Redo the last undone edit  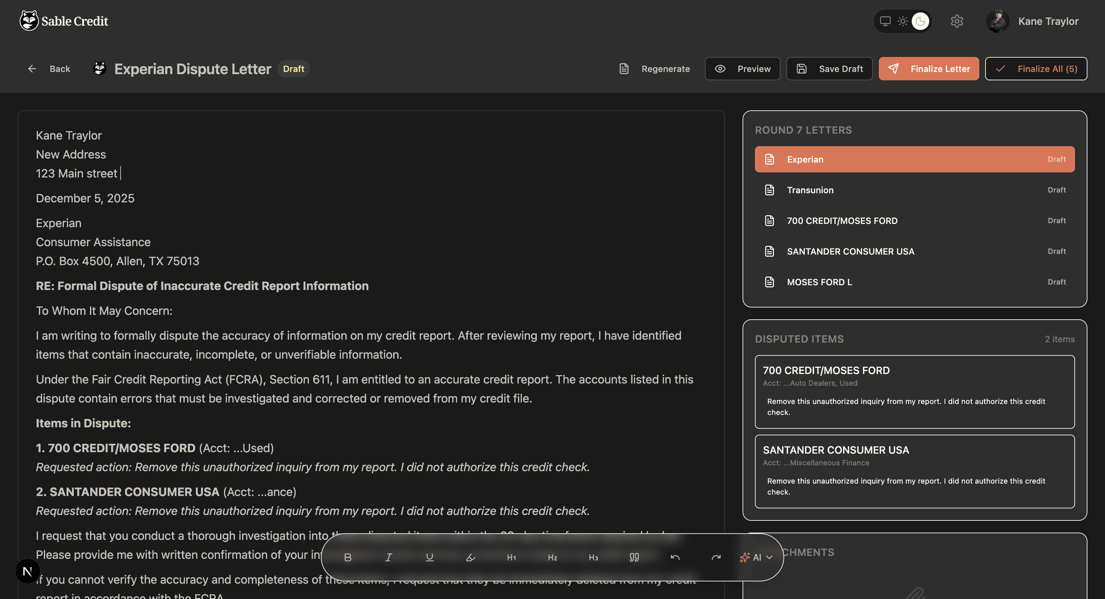pos(716,557)
